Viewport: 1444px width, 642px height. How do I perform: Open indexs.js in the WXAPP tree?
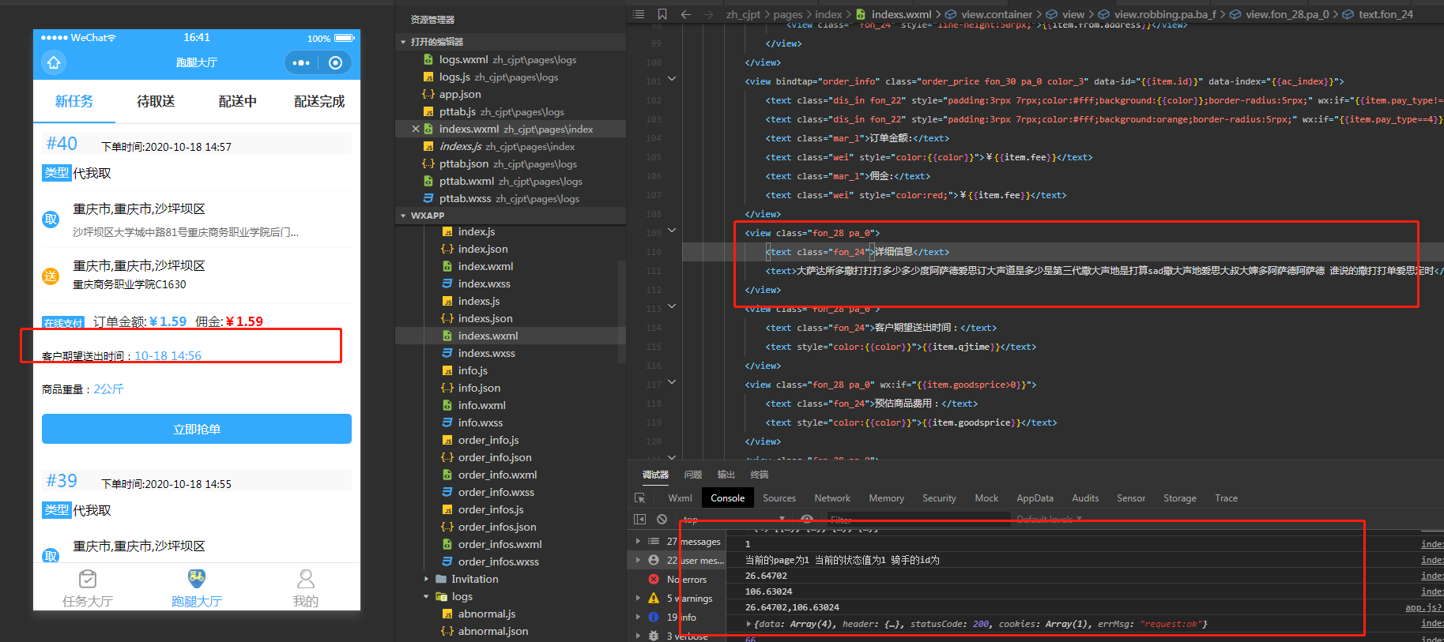(x=479, y=301)
